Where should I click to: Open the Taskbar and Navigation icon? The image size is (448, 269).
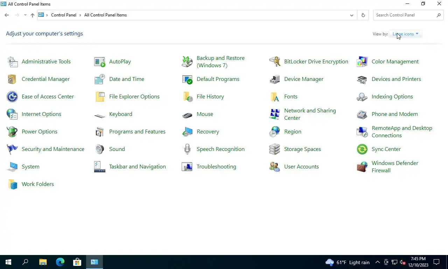tap(100, 167)
